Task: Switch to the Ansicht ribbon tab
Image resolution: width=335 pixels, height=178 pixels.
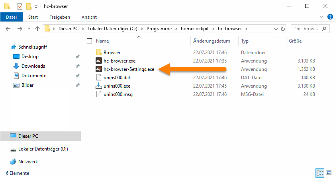Action: pos(89,17)
